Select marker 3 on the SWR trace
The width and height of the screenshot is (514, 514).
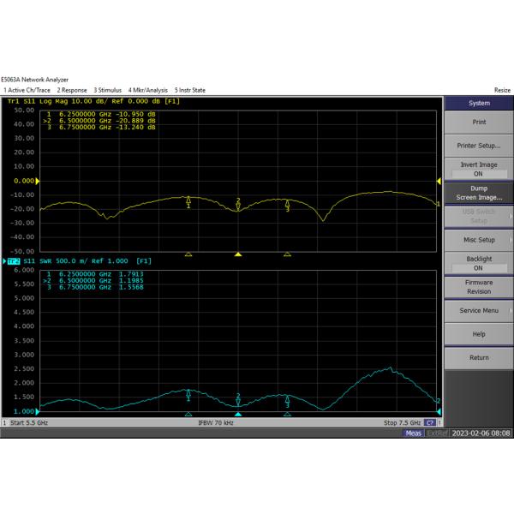pyautogui.click(x=288, y=399)
